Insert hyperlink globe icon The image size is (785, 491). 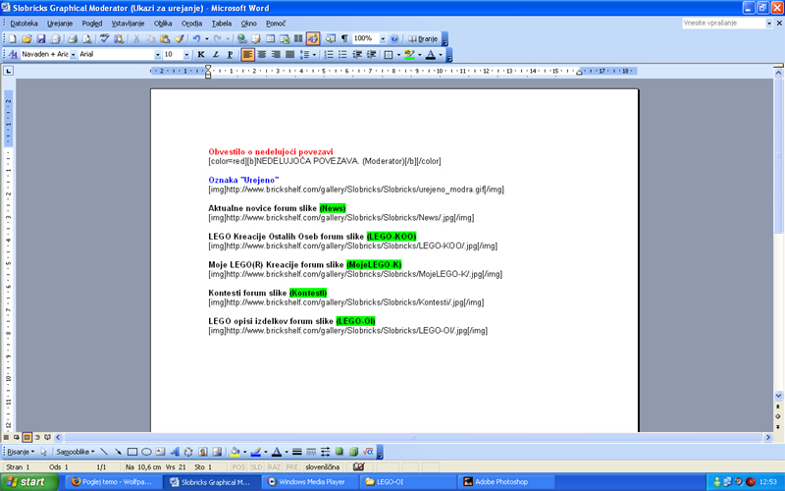point(241,38)
